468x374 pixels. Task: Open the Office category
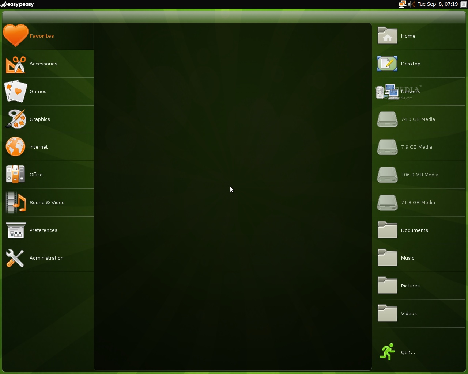(36, 175)
